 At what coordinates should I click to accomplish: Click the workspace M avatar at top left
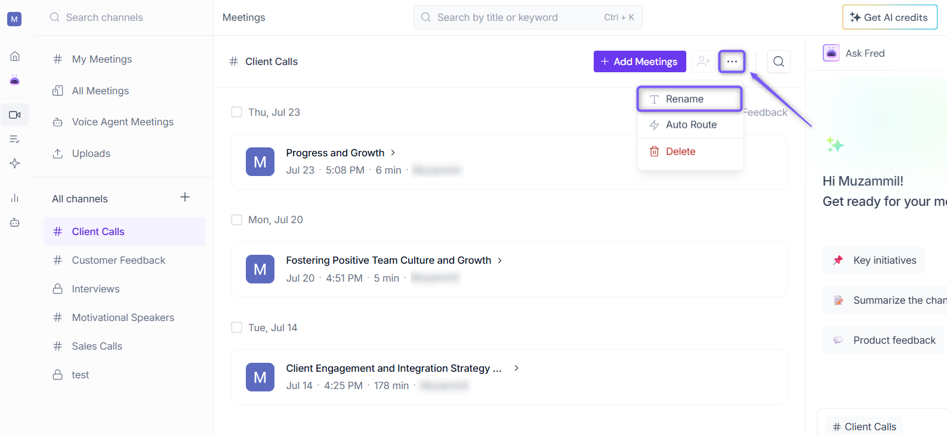coord(14,19)
